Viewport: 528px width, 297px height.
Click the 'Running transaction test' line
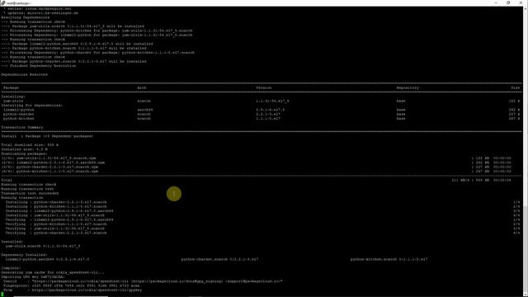(27, 189)
